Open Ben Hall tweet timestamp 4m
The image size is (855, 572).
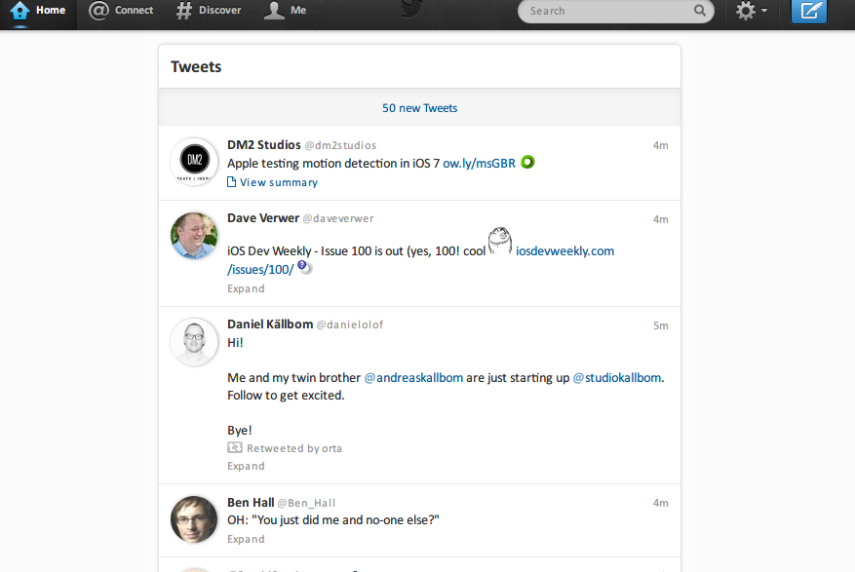(660, 504)
